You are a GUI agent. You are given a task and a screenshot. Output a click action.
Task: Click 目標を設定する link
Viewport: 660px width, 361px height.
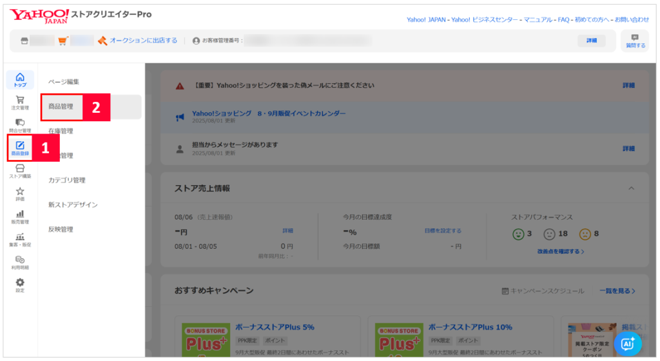pyautogui.click(x=442, y=231)
